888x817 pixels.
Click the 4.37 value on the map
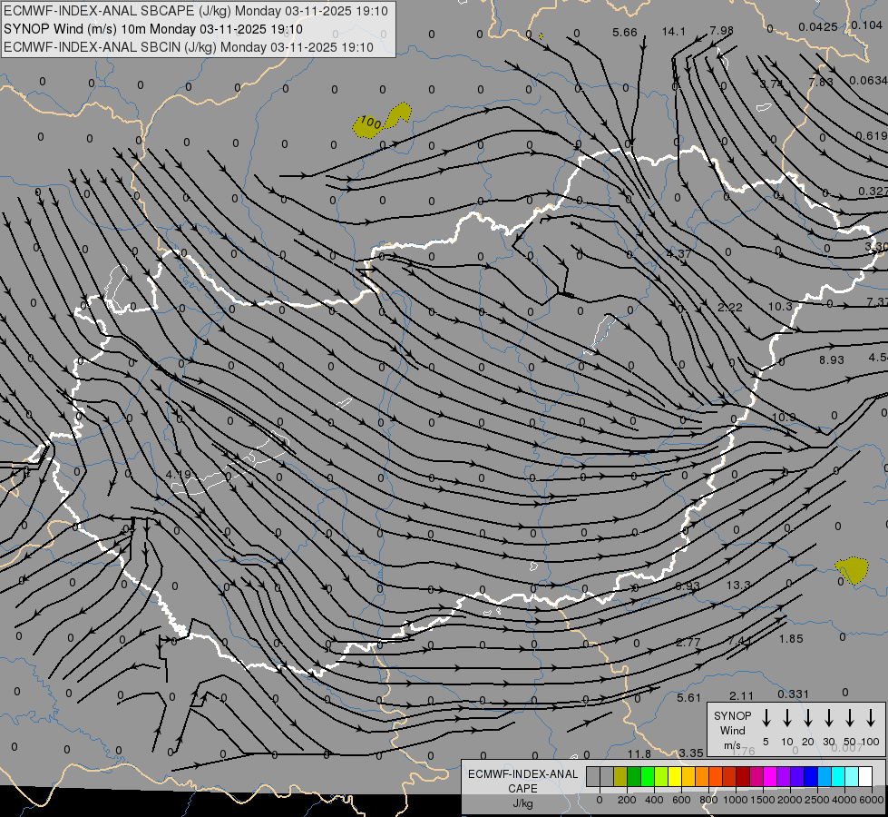tap(678, 254)
